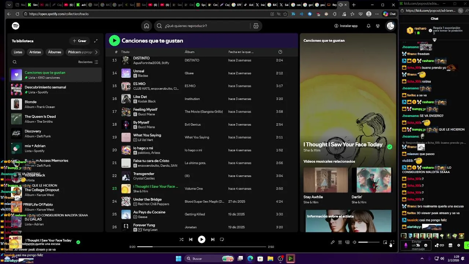This screenshot has width=469, height=264.
Task: Show hidden system tray icons chevron
Action: pos(422,258)
